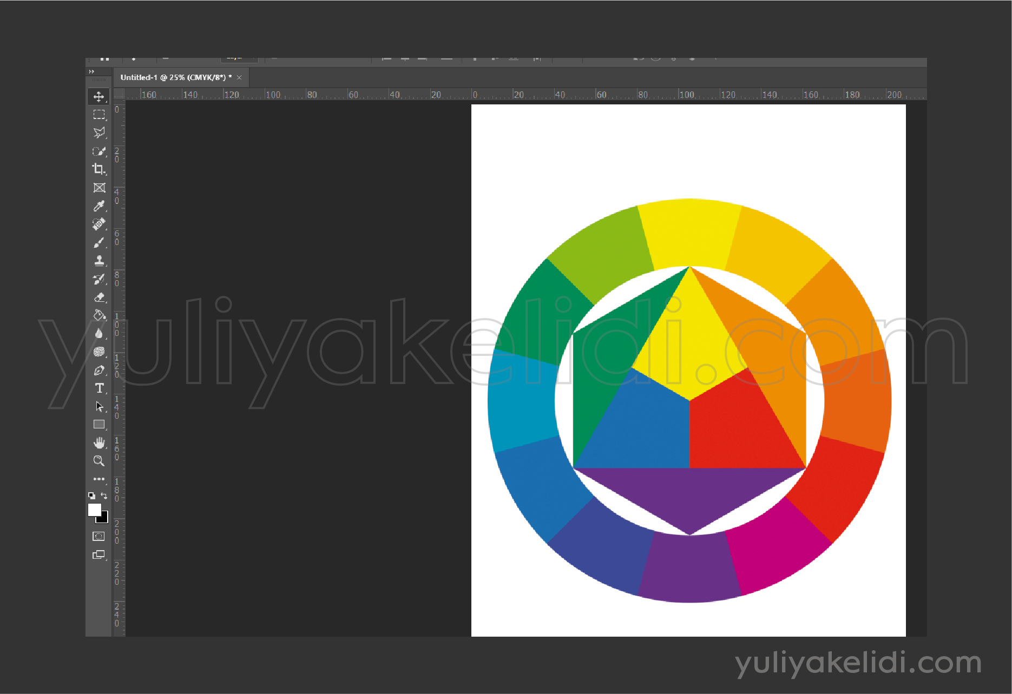Select the Rectangular Marquee tool
The image size is (1012, 694).
[98, 115]
